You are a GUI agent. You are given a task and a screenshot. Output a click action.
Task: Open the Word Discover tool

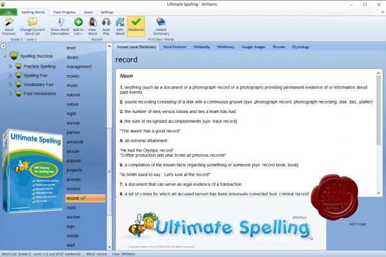9,26
